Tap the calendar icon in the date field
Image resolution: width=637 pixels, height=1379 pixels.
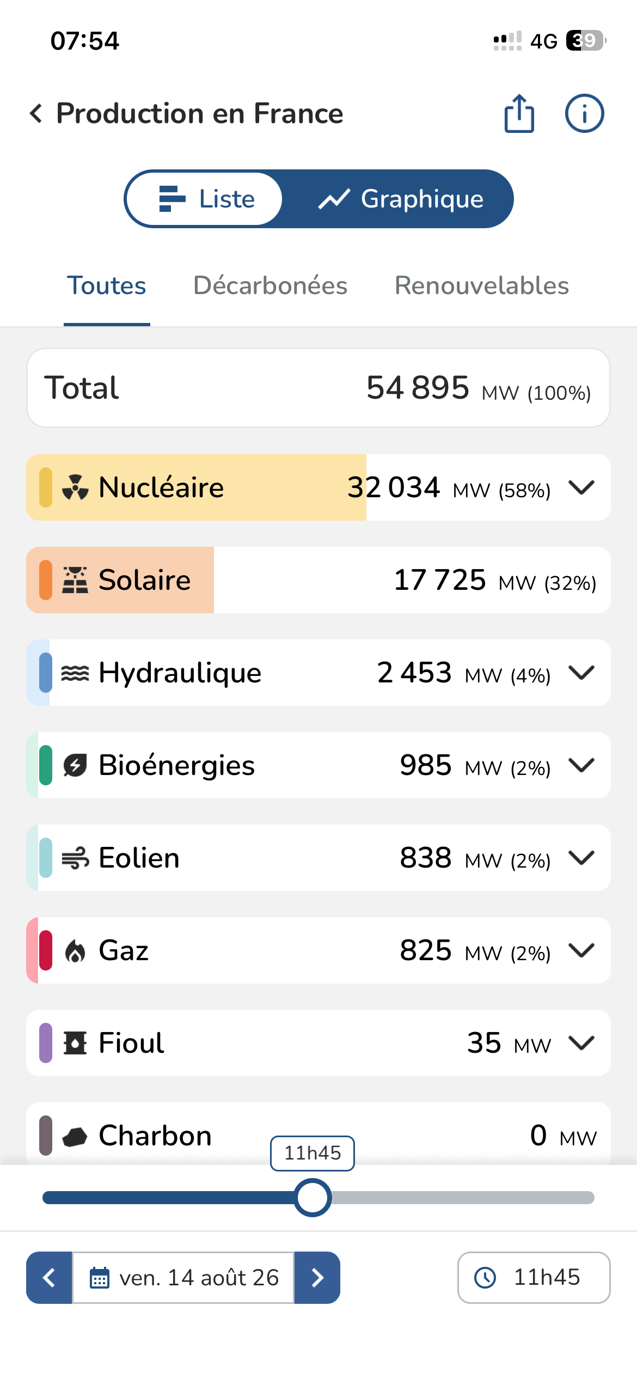(99, 1278)
